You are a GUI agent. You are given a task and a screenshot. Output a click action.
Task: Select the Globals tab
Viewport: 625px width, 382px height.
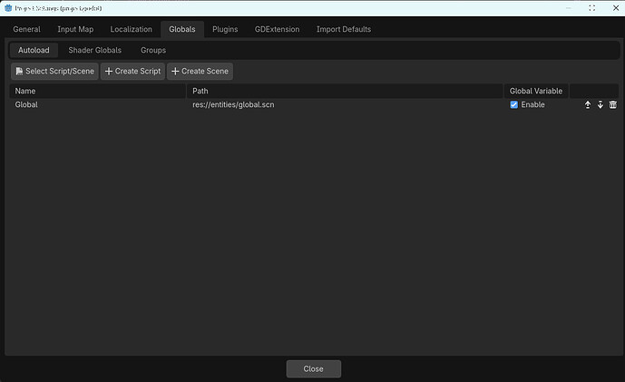182,29
